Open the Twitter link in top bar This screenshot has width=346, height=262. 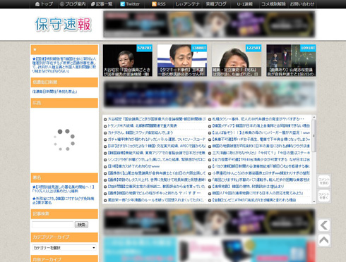coord(130,4)
